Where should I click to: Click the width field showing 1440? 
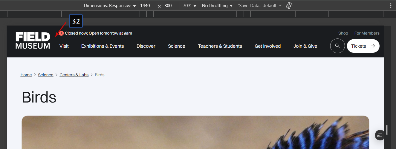point(145,6)
